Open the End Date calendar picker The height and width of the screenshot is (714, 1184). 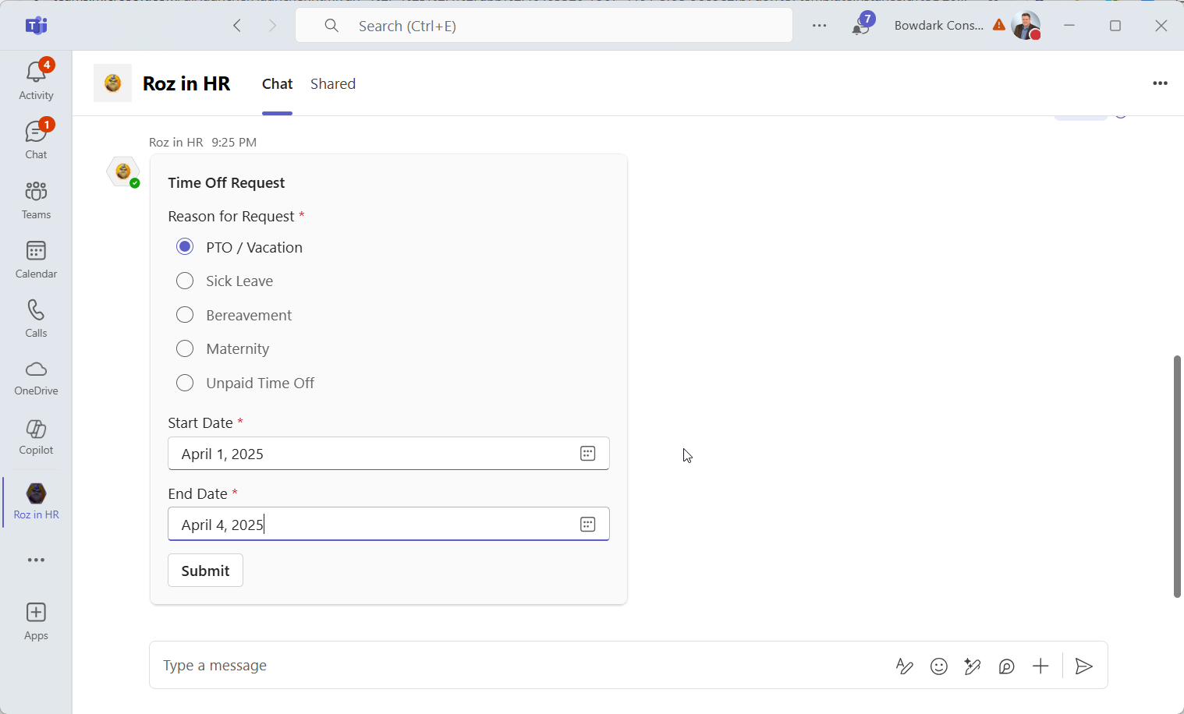(587, 525)
